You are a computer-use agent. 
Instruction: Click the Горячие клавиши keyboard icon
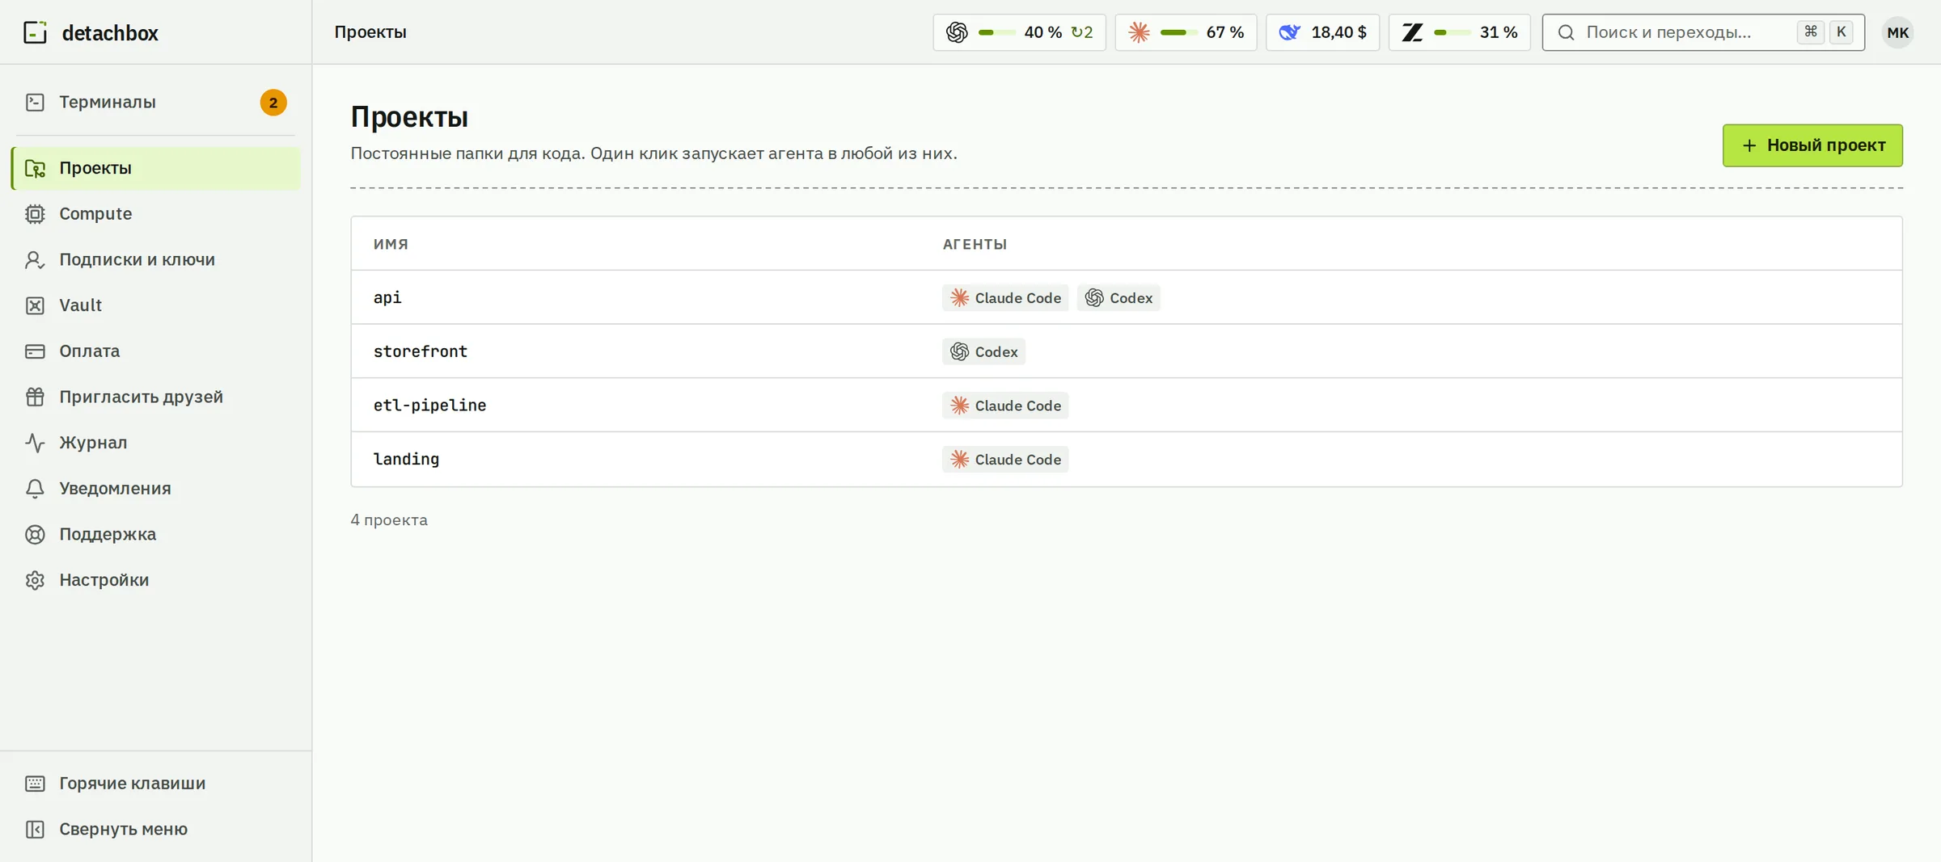tap(35, 784)
